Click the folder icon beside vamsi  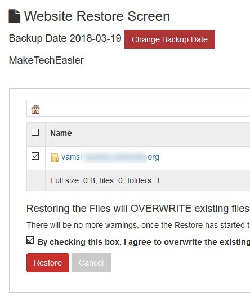pyautogui.click(x=55, y=158)
